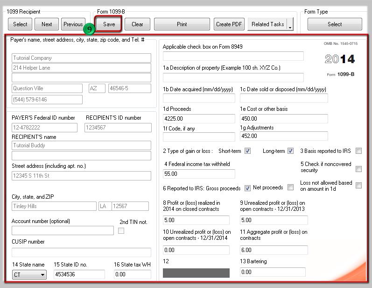Toggle Long-term gain checkbox
The image size is (372, 288).
pyautogui.click(x=290, y=151)
